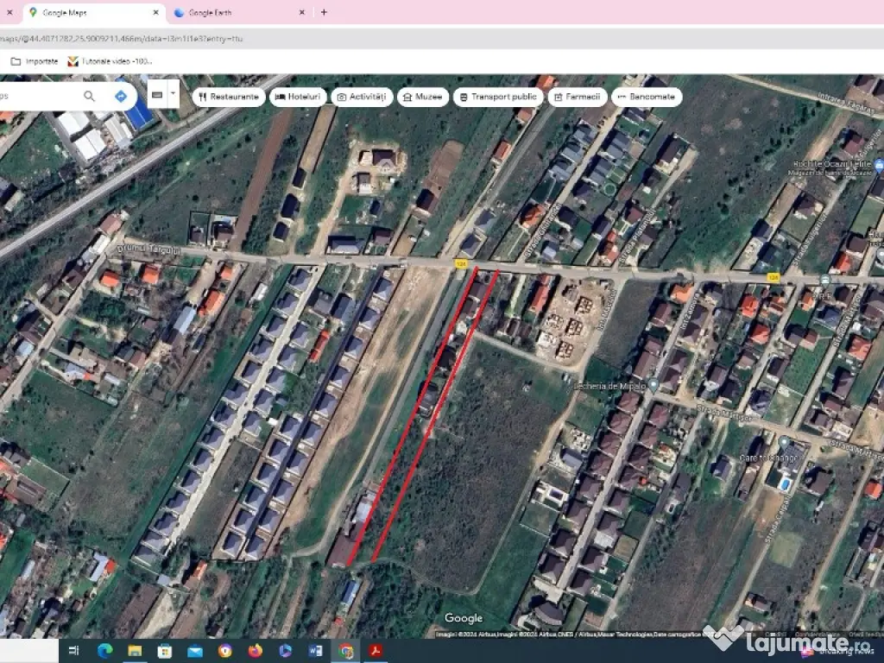This screenshot has width=884, height=663.
Task: Show Activități places on map
Action: pos(363,97)
